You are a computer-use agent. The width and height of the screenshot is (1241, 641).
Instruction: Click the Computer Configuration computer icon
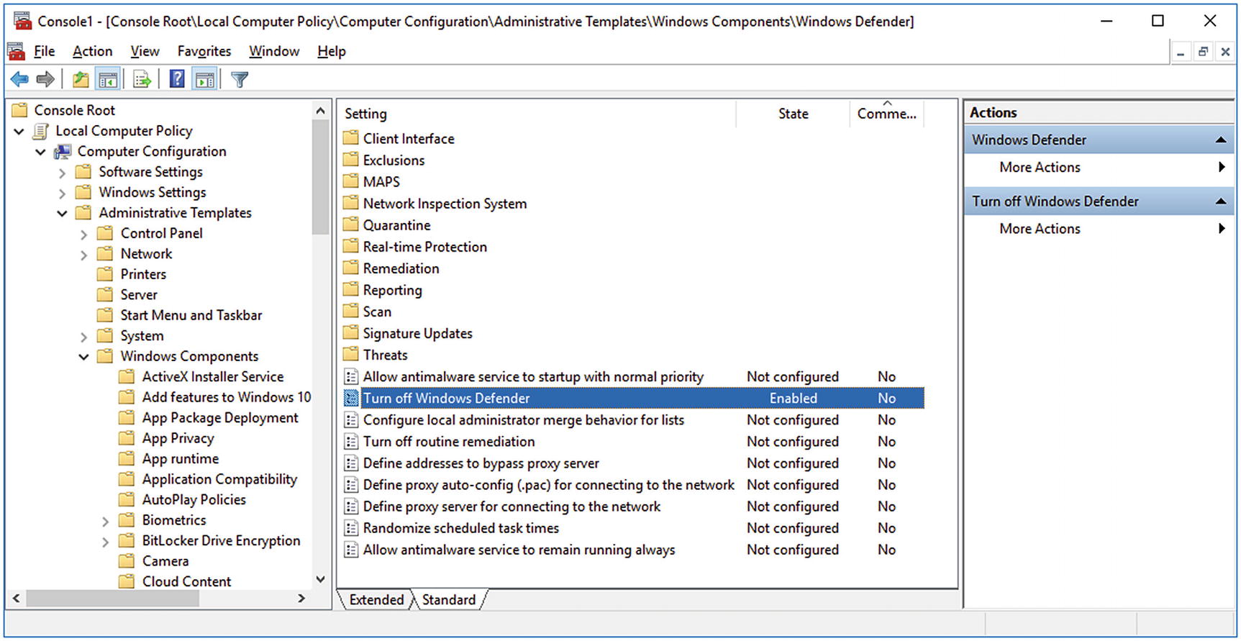(63, 151)
